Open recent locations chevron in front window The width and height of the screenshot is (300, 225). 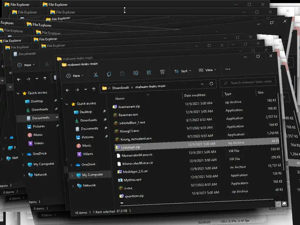coord(86,89)
